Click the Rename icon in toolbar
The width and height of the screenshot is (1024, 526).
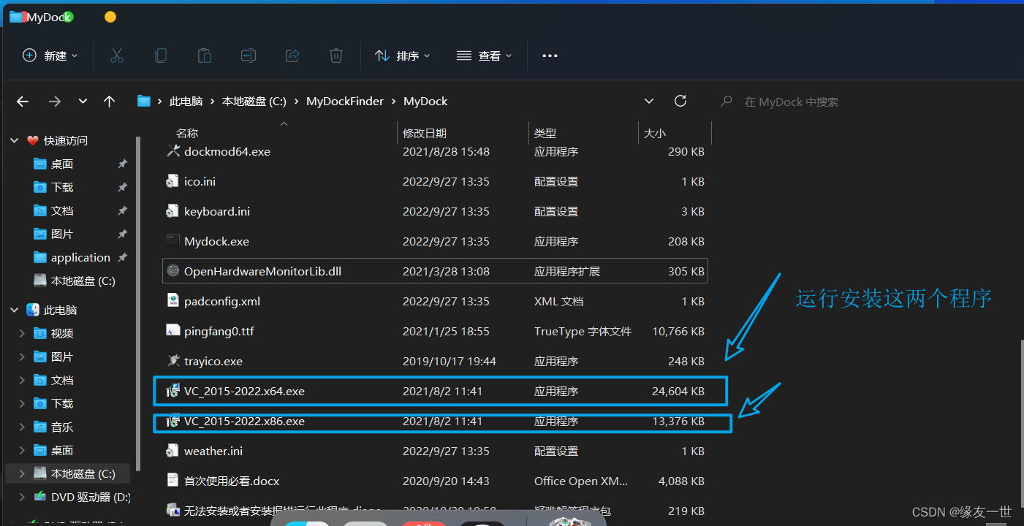pos(249,56)
